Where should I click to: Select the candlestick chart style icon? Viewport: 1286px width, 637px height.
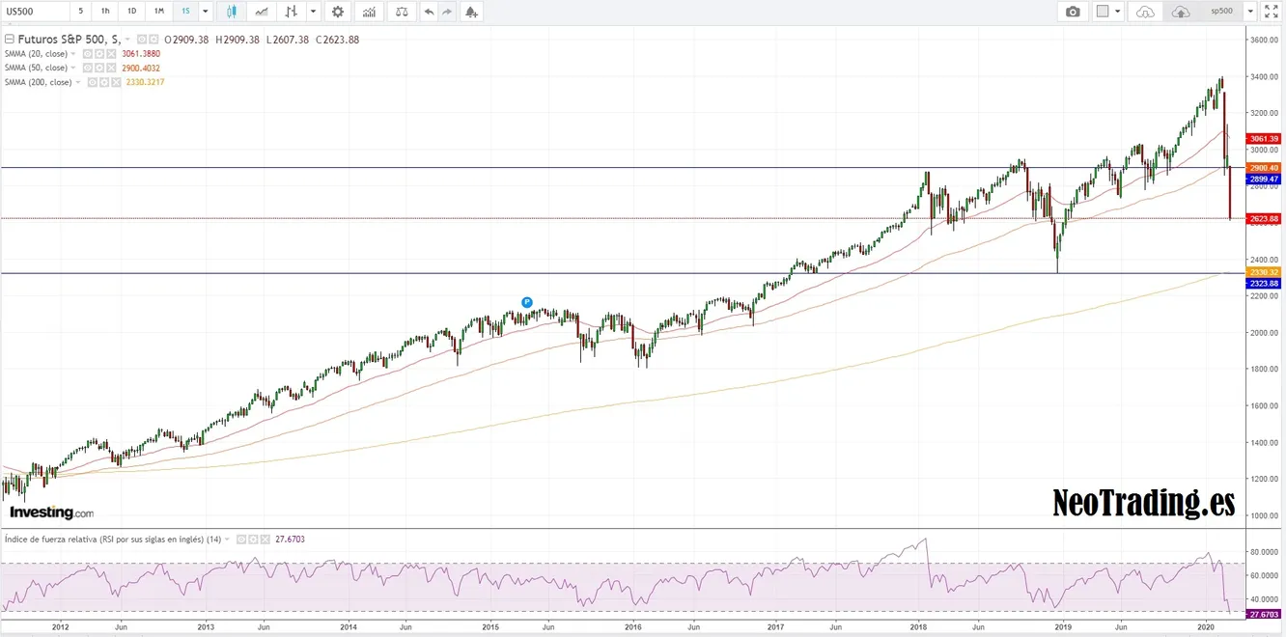coord(232,12)
